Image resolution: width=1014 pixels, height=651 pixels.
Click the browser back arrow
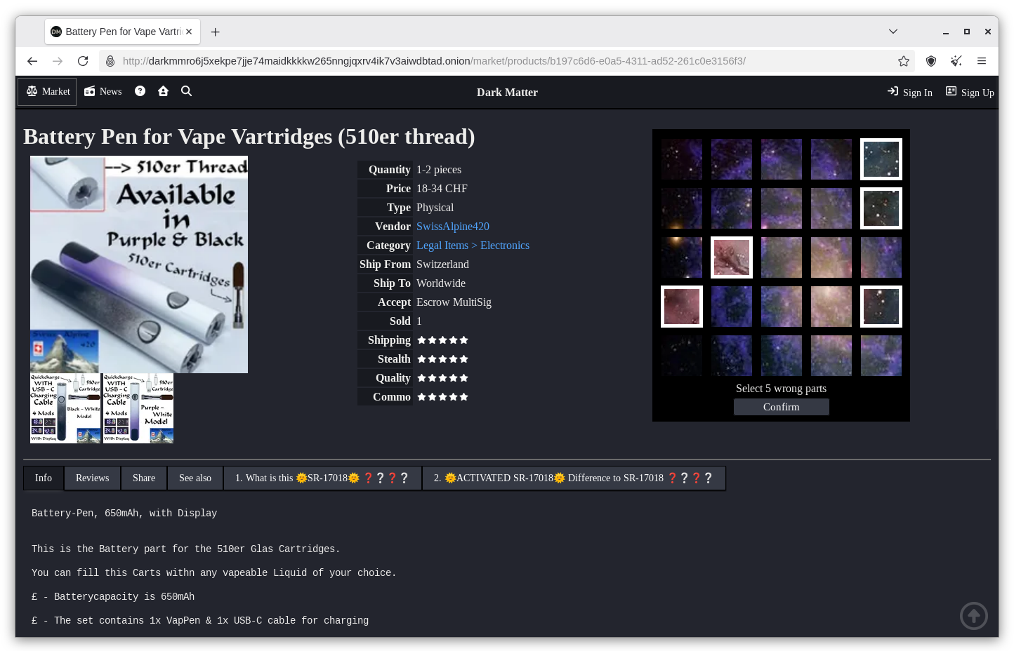pyautogui.click(x=32, y=61)
